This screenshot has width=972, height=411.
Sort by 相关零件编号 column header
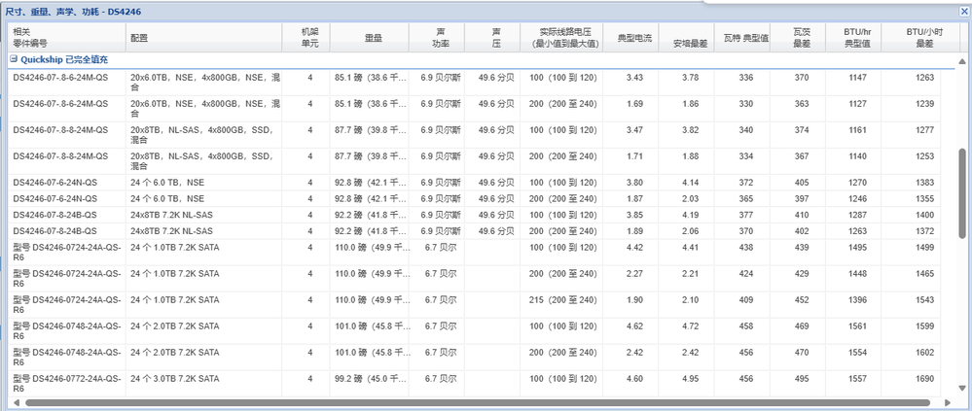click(x=67, y=38)
